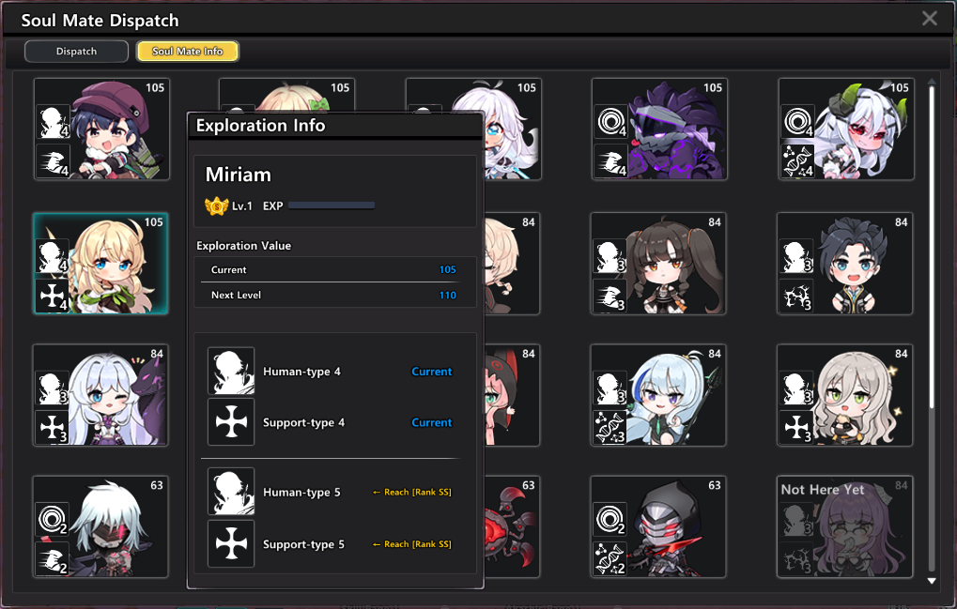Screen dimensions: 957x609
Task: Click Miriam's gold rank badge icon
Action: tap(216, 206)
